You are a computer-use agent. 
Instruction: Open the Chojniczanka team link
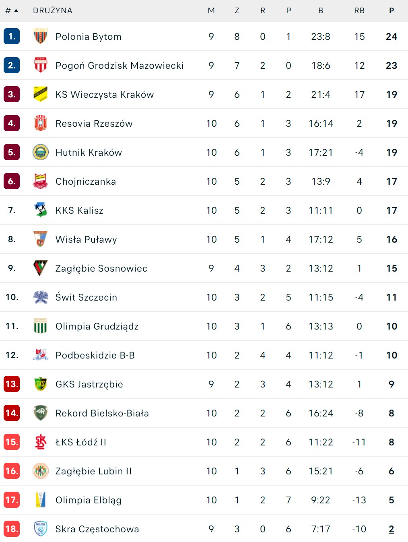coord(86,181)
